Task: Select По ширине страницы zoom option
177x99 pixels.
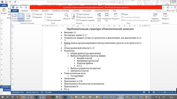Action: tap(85, 20)
